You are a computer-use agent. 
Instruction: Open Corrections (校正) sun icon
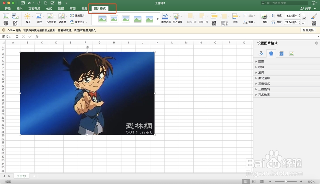click(x=27, y=16)
